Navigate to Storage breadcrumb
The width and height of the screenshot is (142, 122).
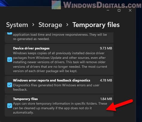(50, 25)
